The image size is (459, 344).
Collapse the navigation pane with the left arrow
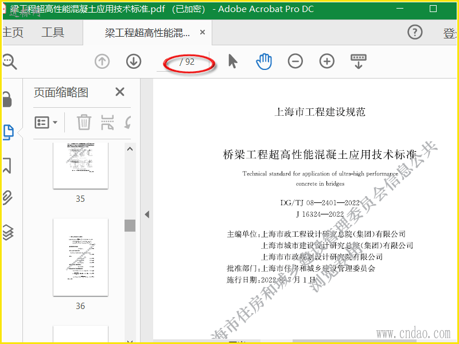pyautogui.click(x=147, y=214)
